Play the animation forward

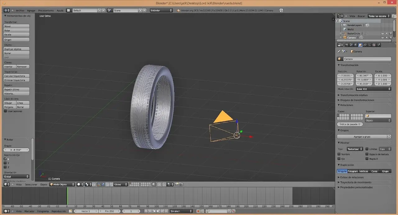tap(158, 211)
